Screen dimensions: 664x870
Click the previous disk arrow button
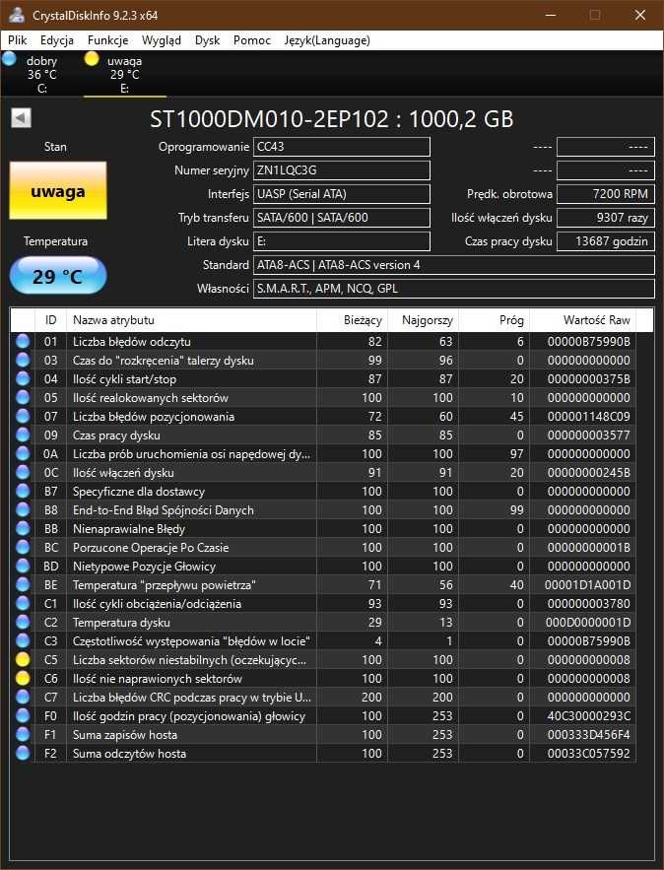[21, 118]
